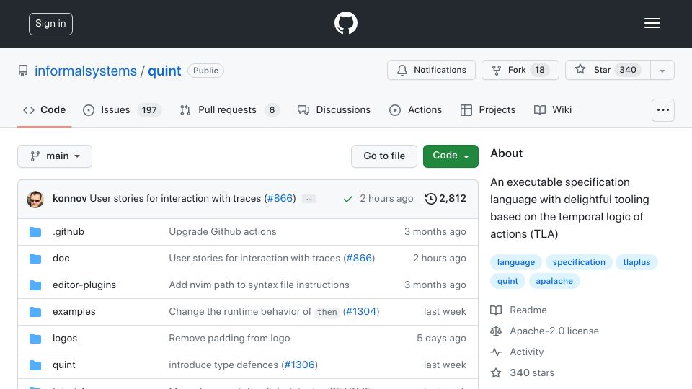
Task: Open the doc folder
Action: [x=61, y=258]
